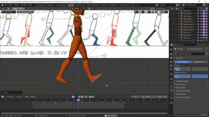Click the Blender logo menu icon
Viewport: 209px width, 117px height.
pyautogui.click(x=2, y=5)
